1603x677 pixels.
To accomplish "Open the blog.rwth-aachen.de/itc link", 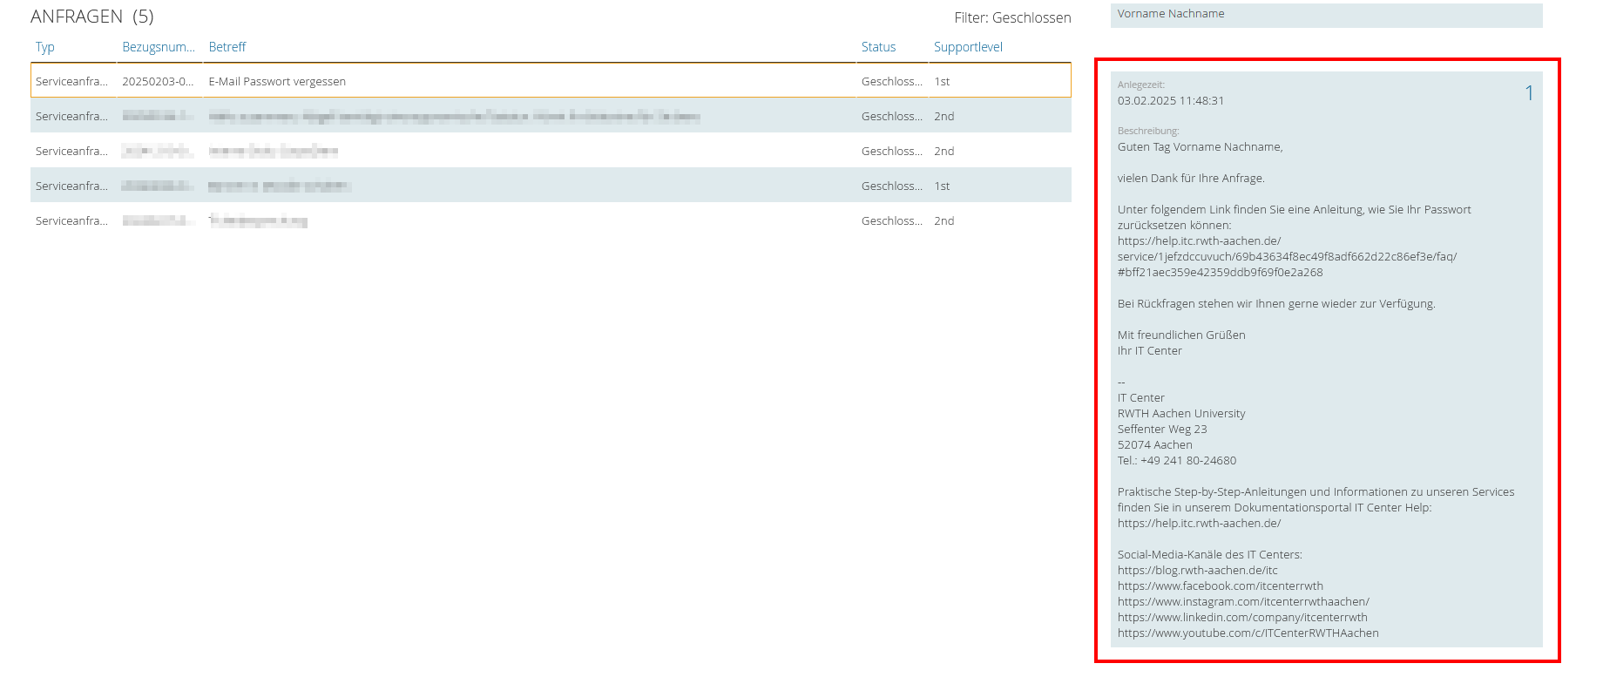I will pyautogui.click(x=1198, y=571).
